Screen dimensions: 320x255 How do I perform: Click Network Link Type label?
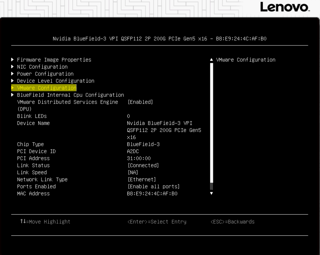point(42,180)
